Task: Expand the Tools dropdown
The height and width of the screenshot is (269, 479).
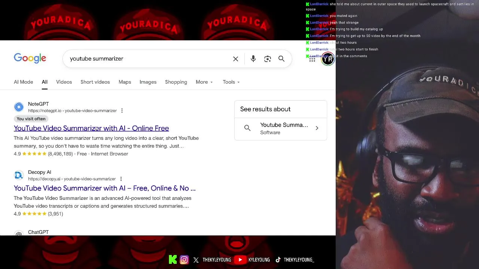Action: 231,82
